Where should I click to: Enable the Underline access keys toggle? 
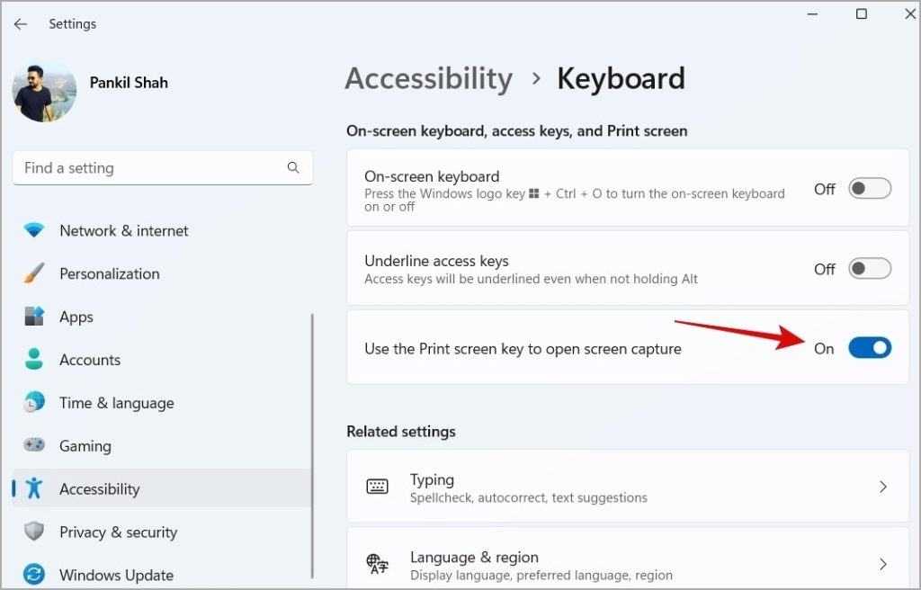coord(870,269)
